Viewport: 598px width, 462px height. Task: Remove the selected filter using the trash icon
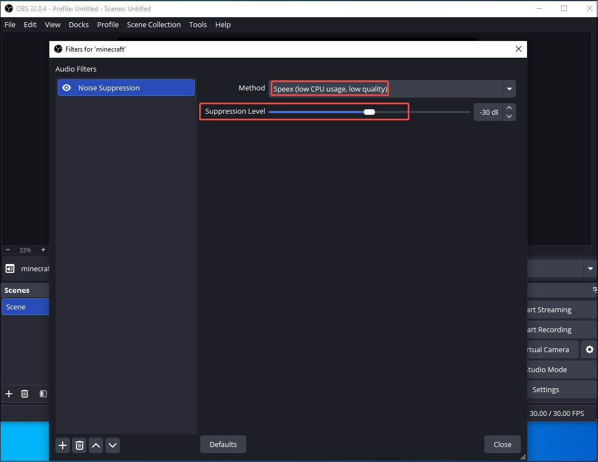[x=79, y=445]
